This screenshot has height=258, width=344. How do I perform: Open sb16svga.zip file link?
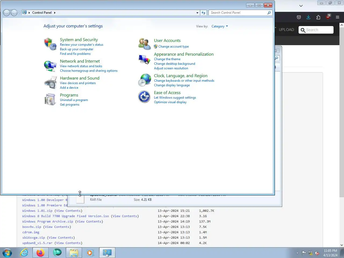[x=34, y=238]
